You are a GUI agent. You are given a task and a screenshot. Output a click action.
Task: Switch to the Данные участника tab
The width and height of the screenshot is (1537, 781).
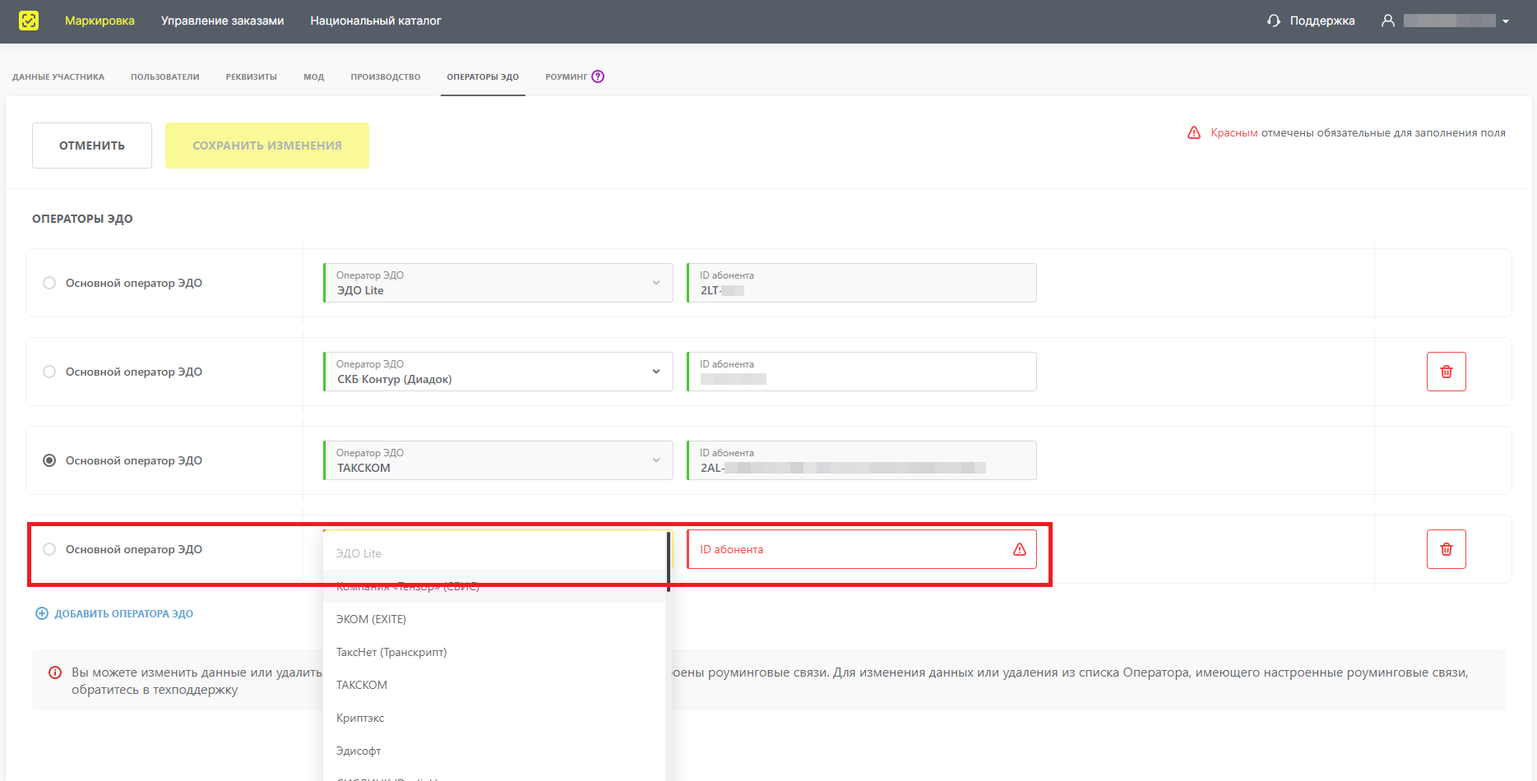[58, 76]
